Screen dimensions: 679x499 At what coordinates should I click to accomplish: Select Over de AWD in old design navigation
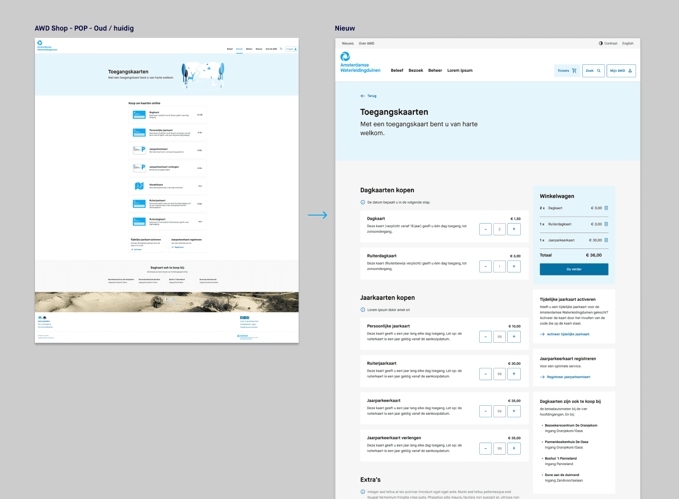tap(271, 49)
